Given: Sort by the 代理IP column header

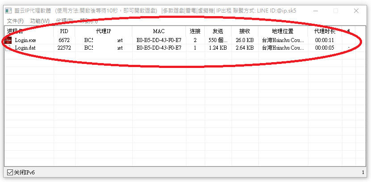Looking at the screenshot, I should click(x=104, y=31).
